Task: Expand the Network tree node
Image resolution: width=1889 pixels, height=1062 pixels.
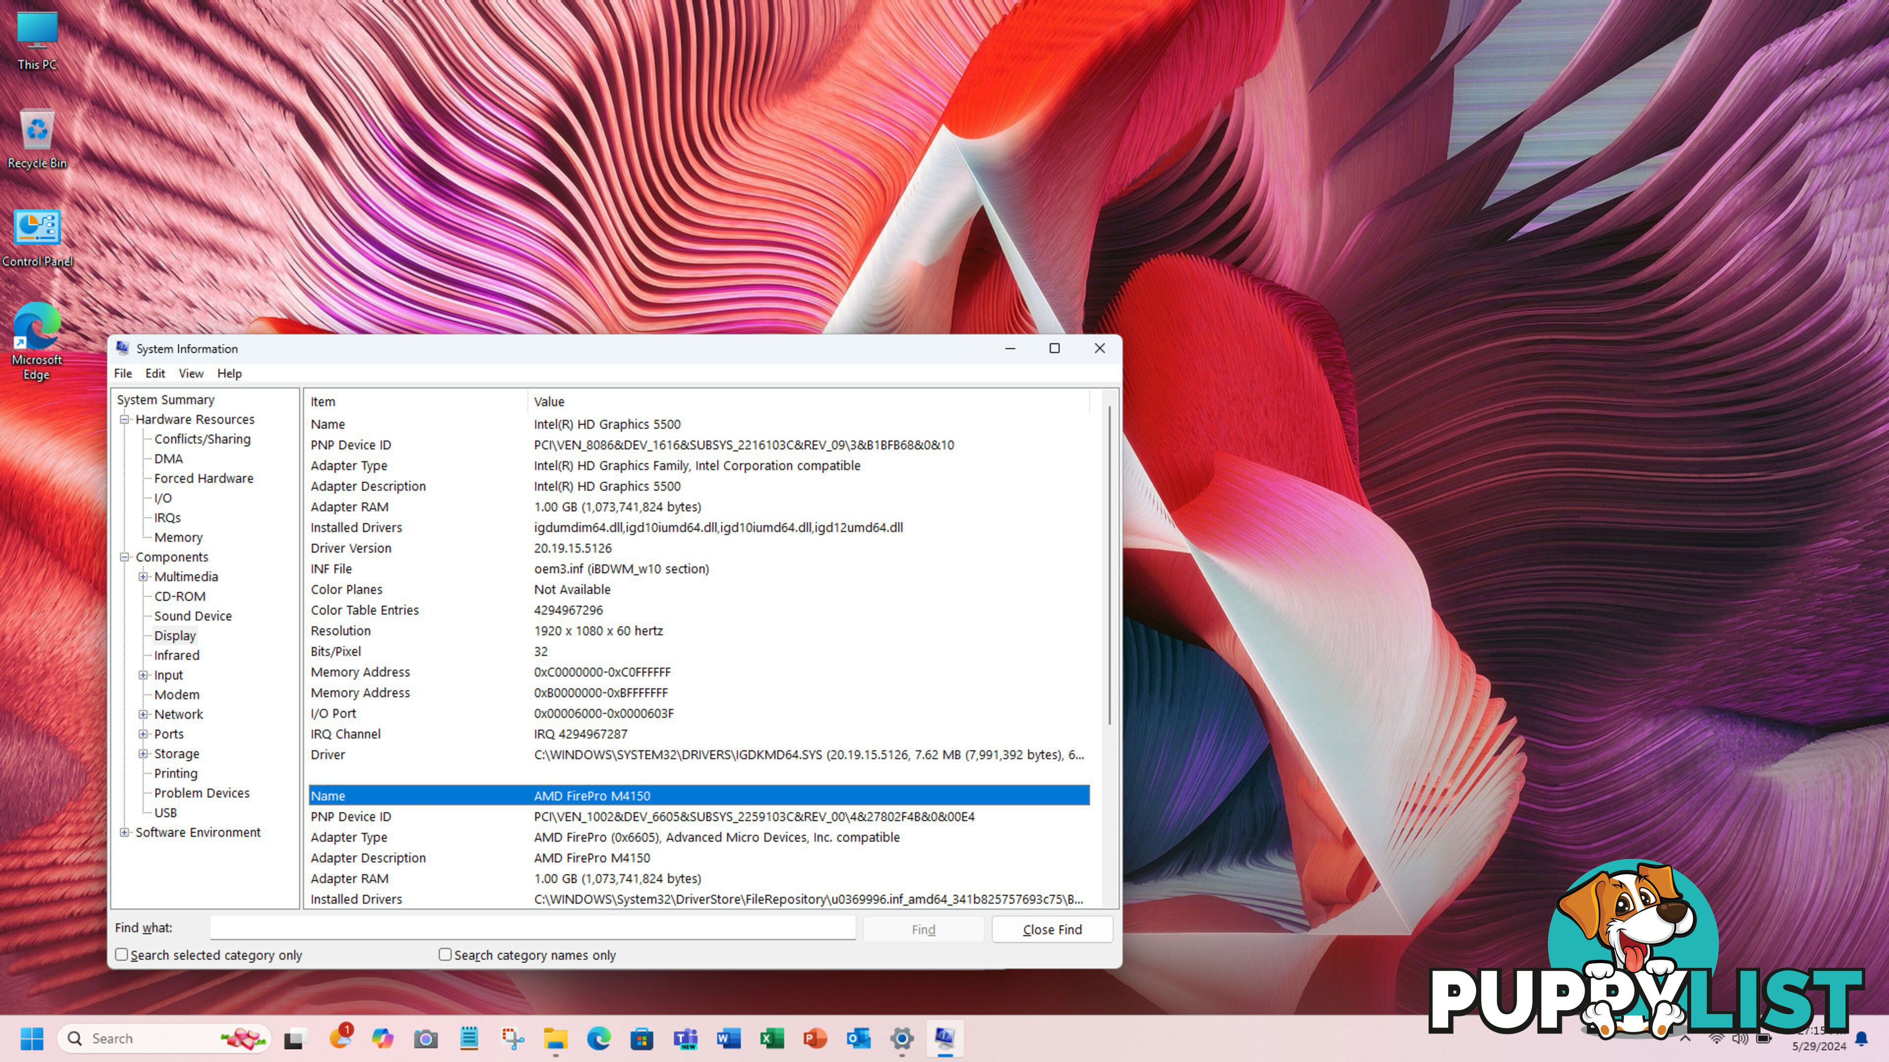Action: click(x=144, y=714)
